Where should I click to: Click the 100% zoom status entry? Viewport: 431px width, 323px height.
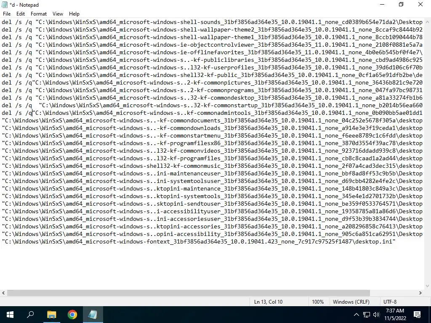click(318, 302)
